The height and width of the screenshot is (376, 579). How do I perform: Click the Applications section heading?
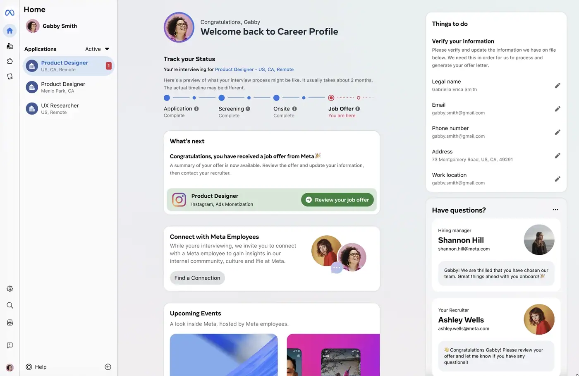click(40, 49)
